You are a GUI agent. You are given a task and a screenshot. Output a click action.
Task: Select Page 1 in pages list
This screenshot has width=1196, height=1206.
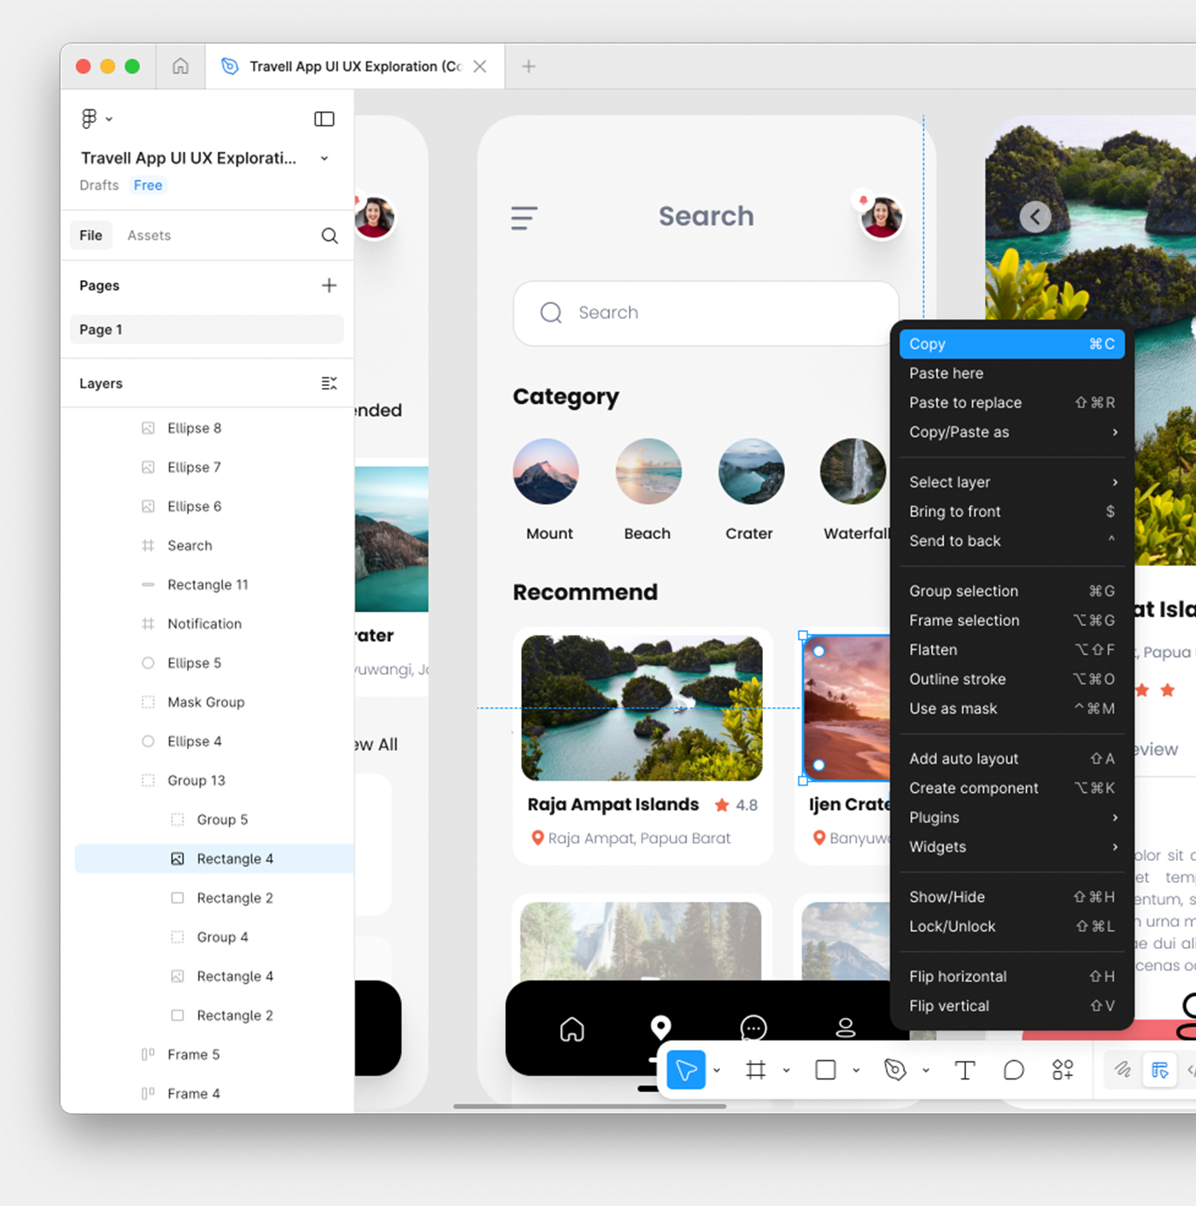click(207, 330)
